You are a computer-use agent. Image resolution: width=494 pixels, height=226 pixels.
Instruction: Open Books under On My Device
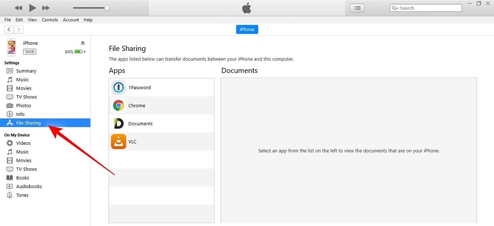pyautogui.click(x=23, y=178)
